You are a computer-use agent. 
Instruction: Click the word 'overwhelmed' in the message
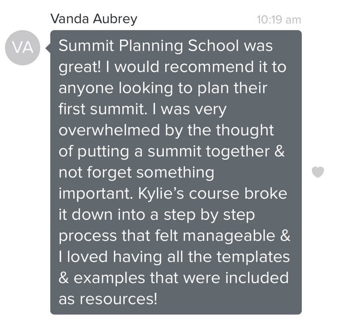pyautogui.click(x=109, y=130)
